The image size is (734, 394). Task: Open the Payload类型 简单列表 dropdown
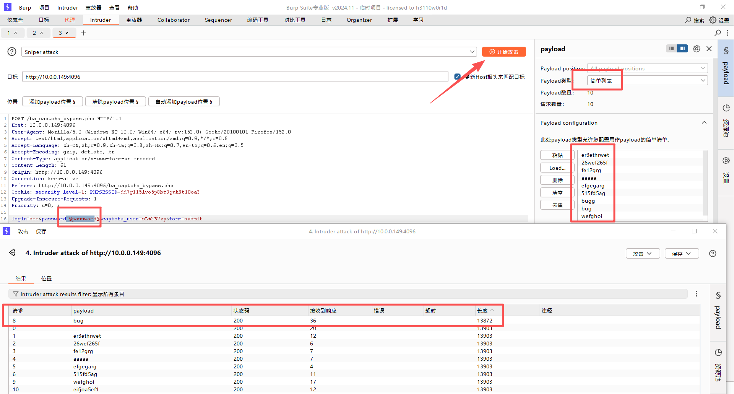pyautogui.click(x=647, y=80)
